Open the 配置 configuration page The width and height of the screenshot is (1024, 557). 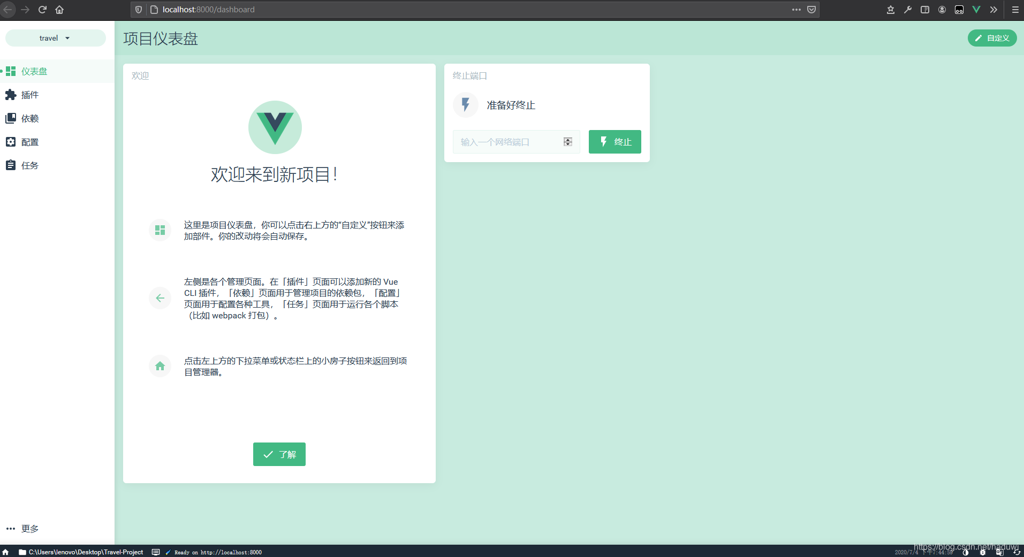pyautogui.click(x=57, y=142)
